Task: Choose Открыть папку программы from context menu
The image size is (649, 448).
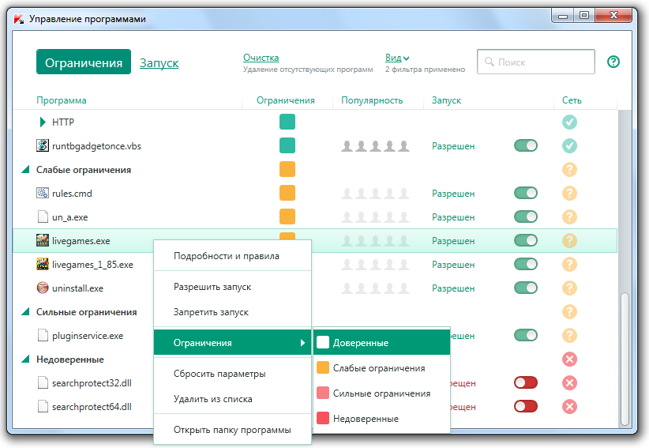Action: pyautogui.click(x=232, y=430)
